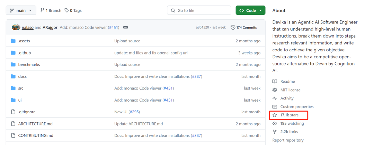The width and height of the screenshot is (374, 145).
Task: Click the nalaso author link
Action: pos(28,27)
